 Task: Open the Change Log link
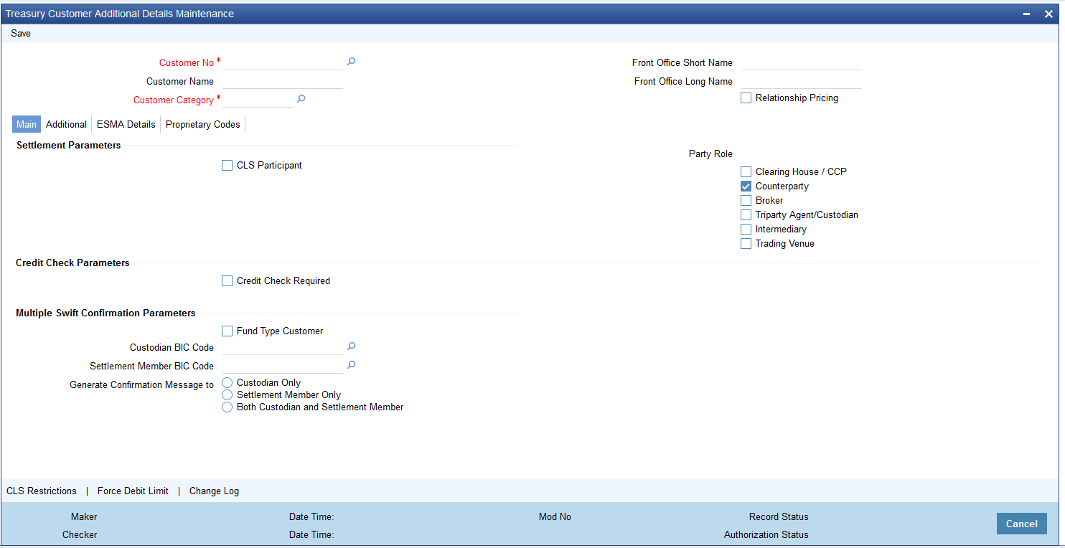coord(214,491)
